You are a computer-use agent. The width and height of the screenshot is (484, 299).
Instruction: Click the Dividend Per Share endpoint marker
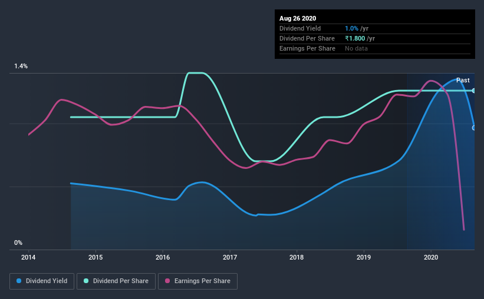[x=474, y=91]
